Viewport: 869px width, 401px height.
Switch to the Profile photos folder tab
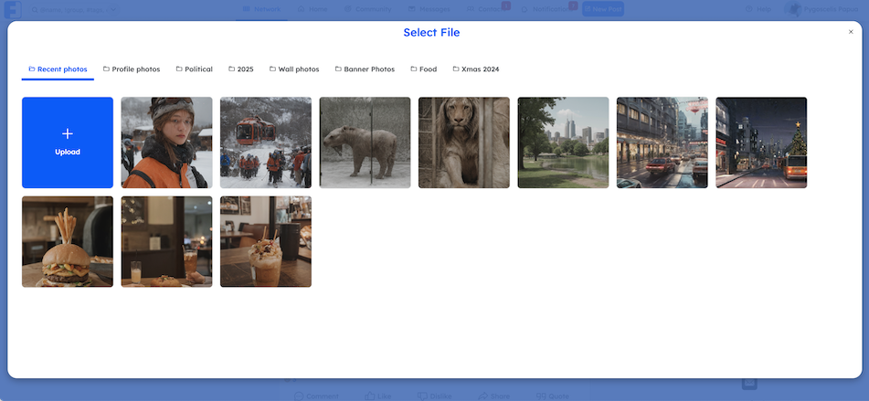coord(132,69)
